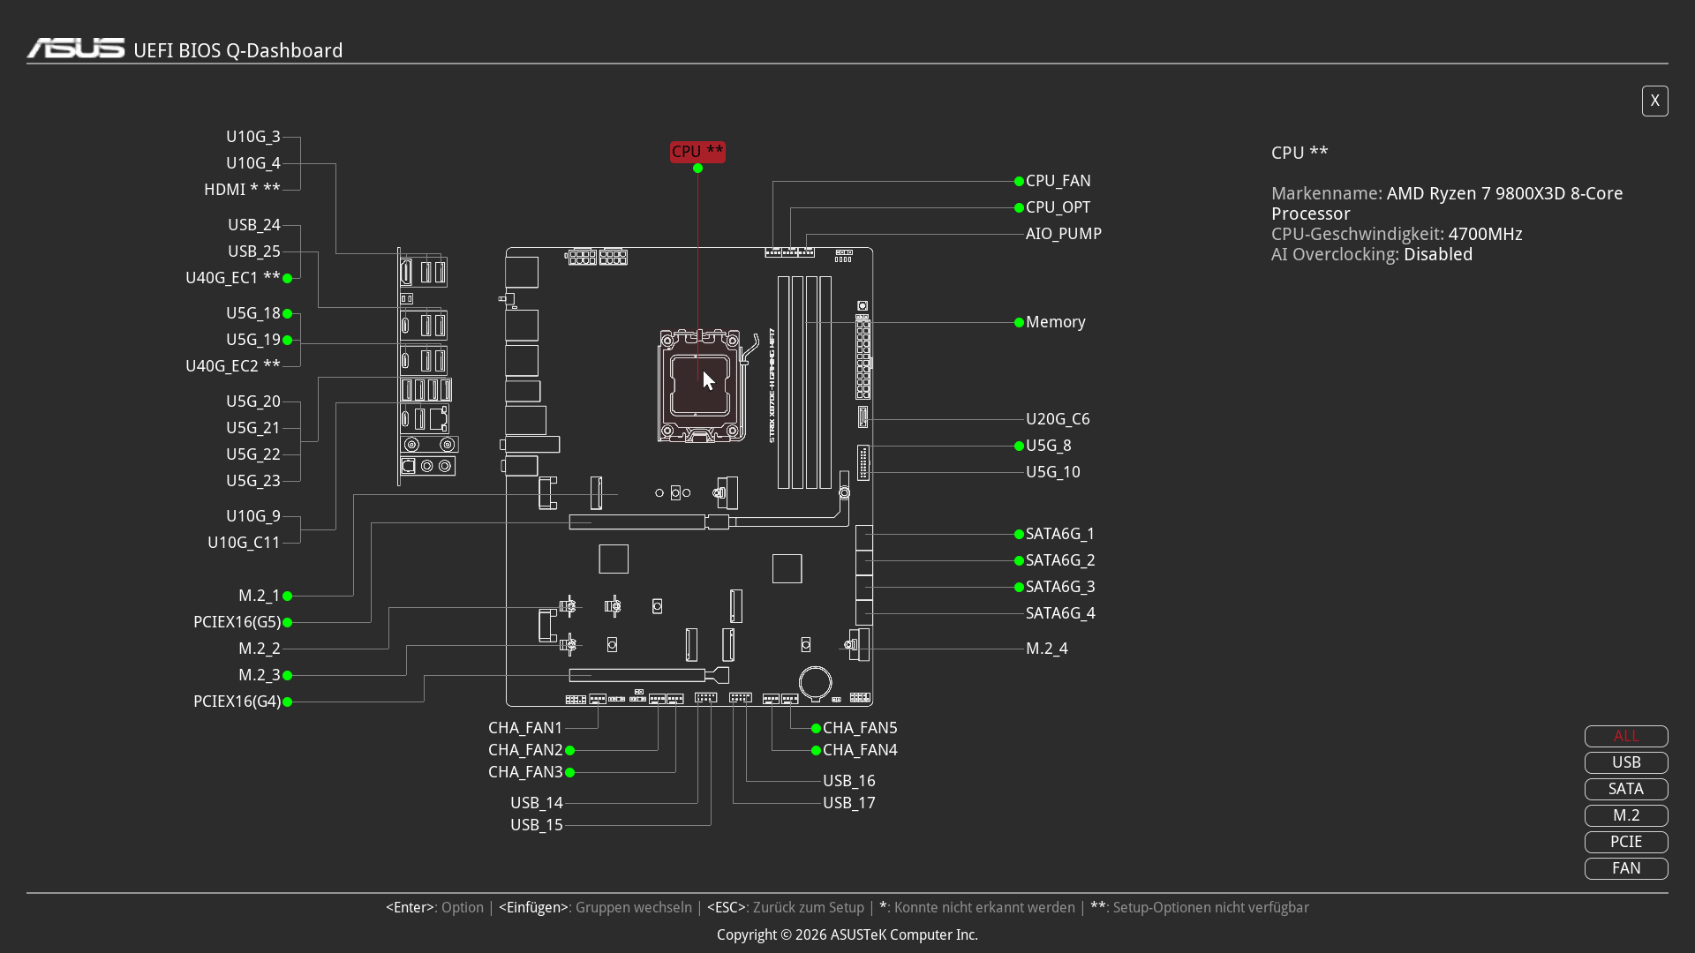
Task: Select the CPU socket on the motherboard diagram
Action: coord(699,386)
